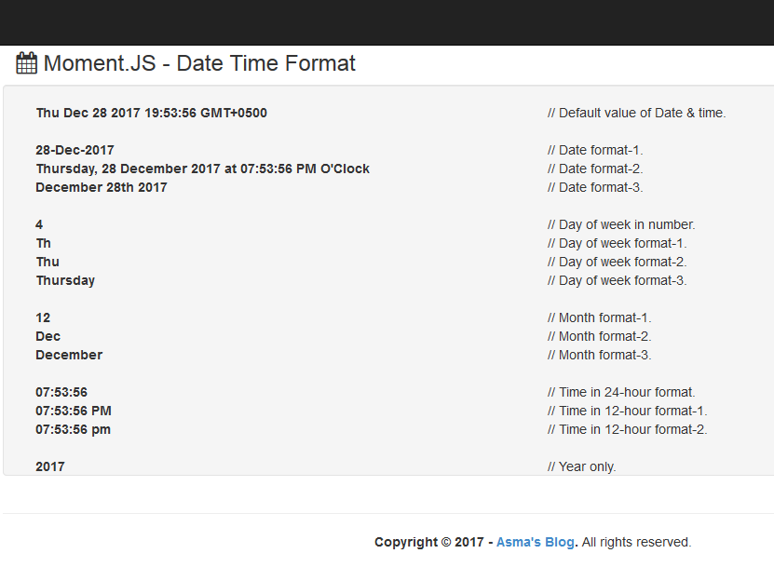Click the "// Day of week in number." comment
774x567 pixels.
click(x=621, y=224)
